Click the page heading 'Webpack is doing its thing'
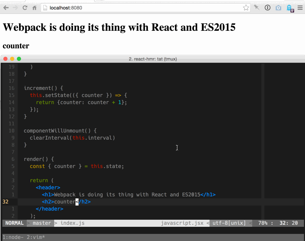This screenshot has height=241, width=305. tap(119, 27)
